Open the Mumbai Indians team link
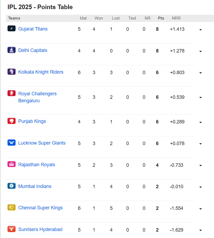The width and height of the screenshot is (214, 238). click(35, 186)
